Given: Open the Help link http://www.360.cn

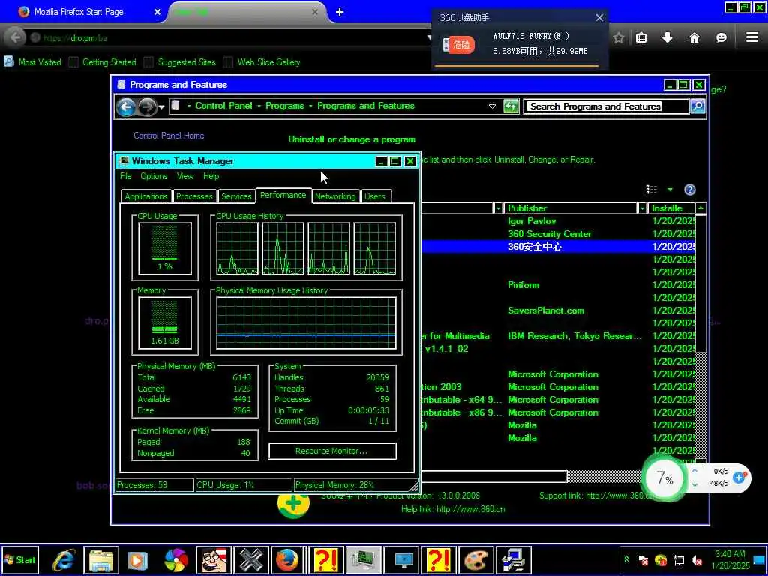Looking at the screenshot, I should coord(471,509).
